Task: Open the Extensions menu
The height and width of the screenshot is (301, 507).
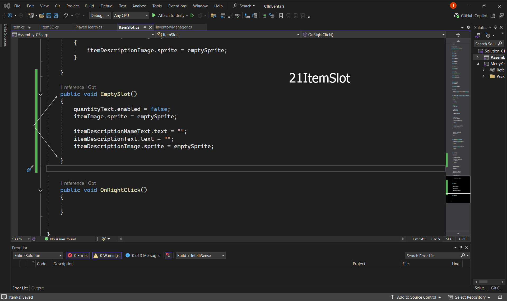Action: [177, 6]
